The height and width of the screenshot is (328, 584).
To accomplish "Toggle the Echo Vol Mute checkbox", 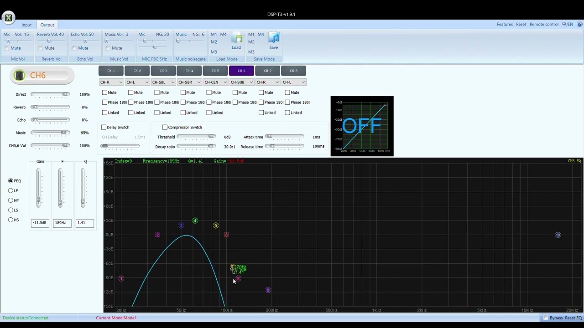I will (74, 48).
